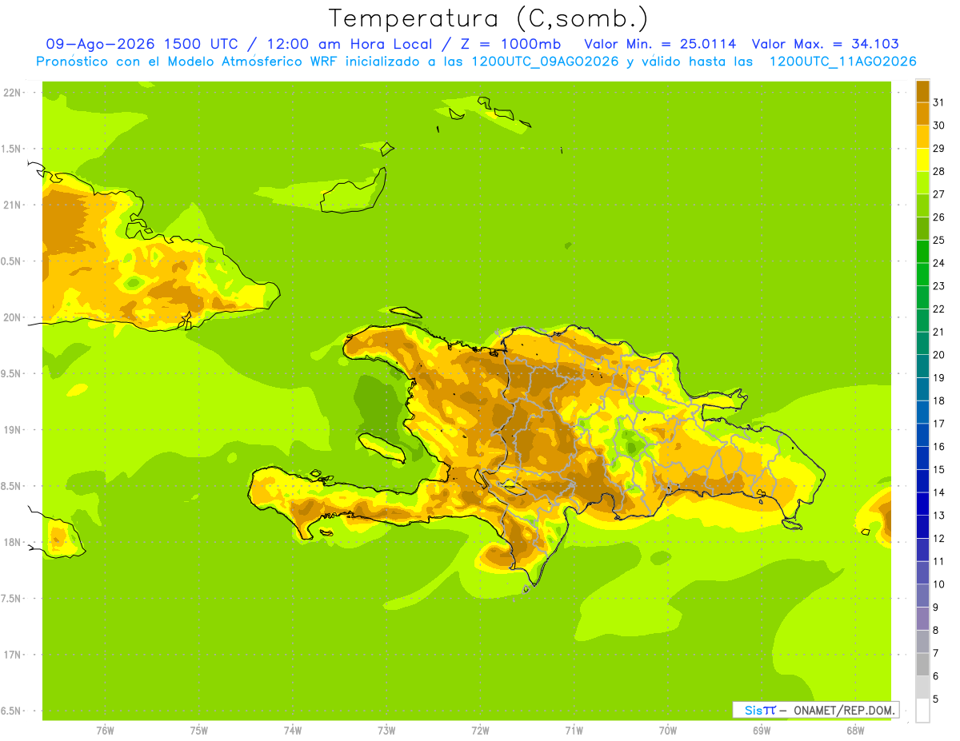The width and height of the screenshot is (960, 741).
Task: Select the date text "09-Ago-2026 1500 UTC"
Action: 142,45
